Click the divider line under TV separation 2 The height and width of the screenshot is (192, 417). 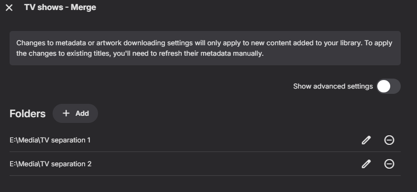coord(205,175)
